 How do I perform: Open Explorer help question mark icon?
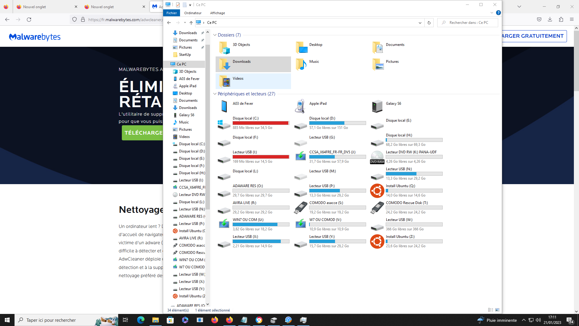click(498, 13)
